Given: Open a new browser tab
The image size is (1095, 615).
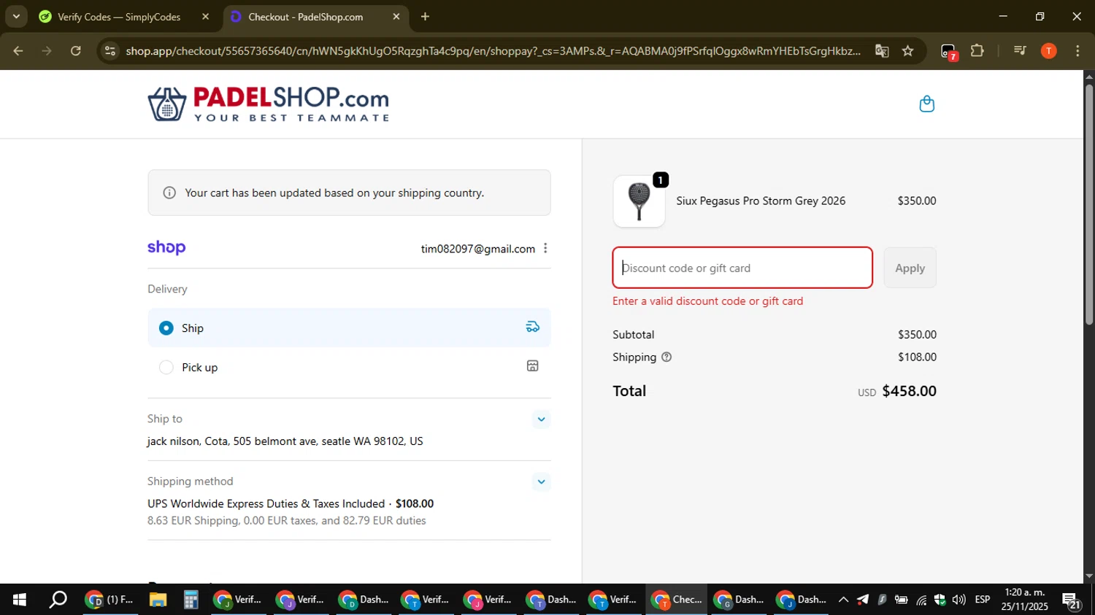Looking at the screenshot, I should coord(425,16).
